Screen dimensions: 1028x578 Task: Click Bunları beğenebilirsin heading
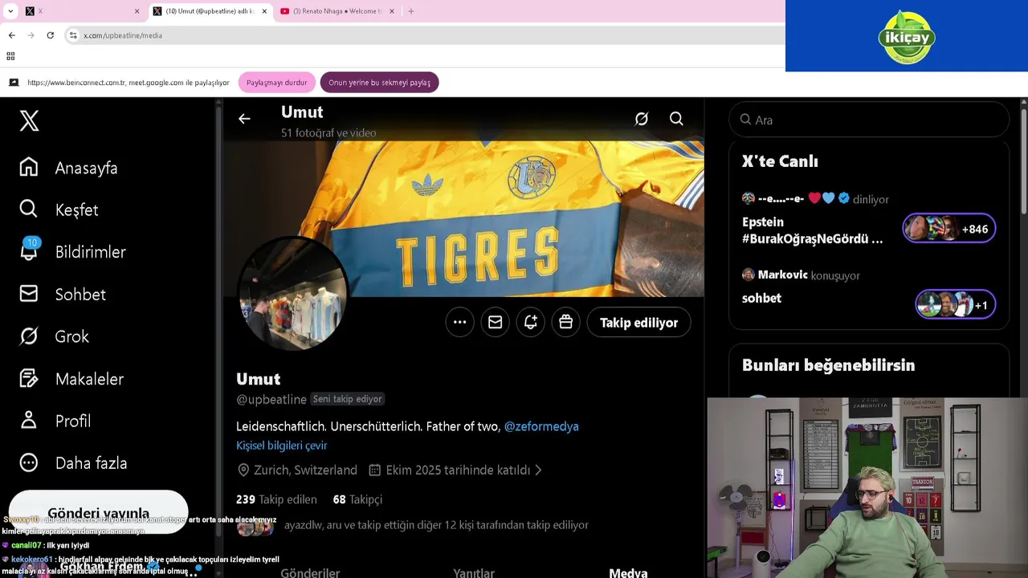click(x=828, y=365)
